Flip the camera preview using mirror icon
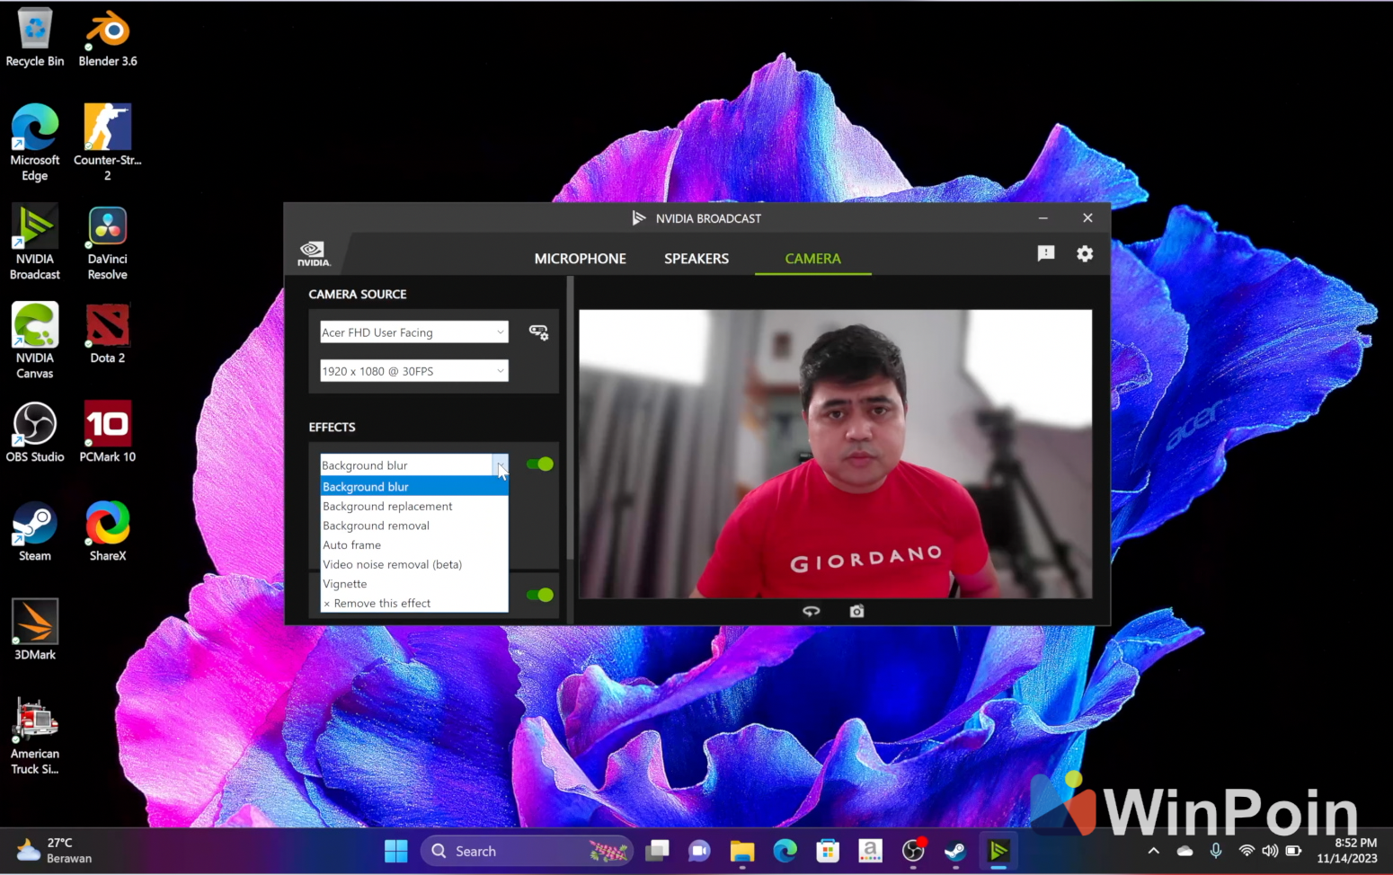This screenshot has height=875, width=1393. (811, 611)
